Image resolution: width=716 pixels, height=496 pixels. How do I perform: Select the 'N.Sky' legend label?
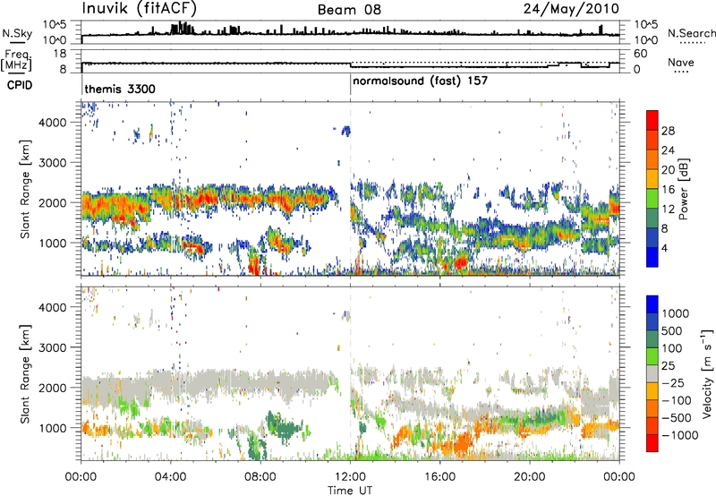(17, 33)
